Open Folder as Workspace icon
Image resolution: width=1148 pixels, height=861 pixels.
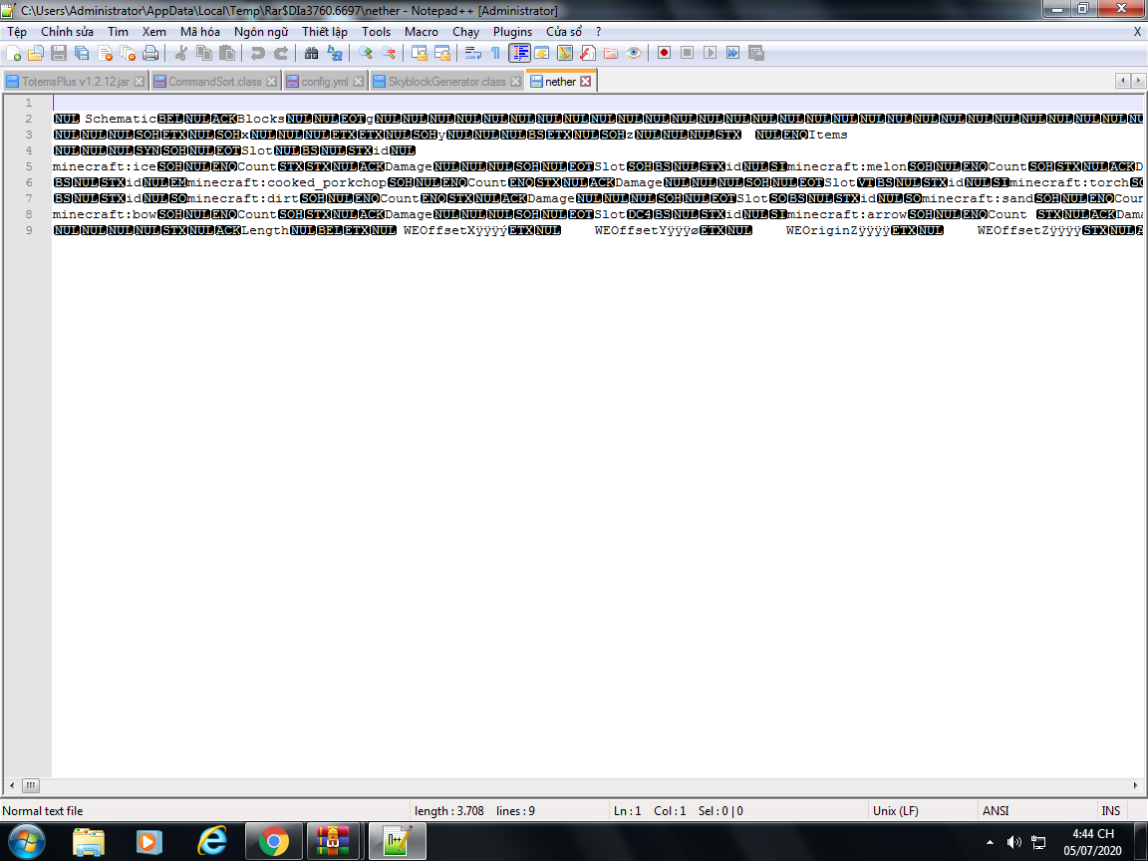(611, 53)
